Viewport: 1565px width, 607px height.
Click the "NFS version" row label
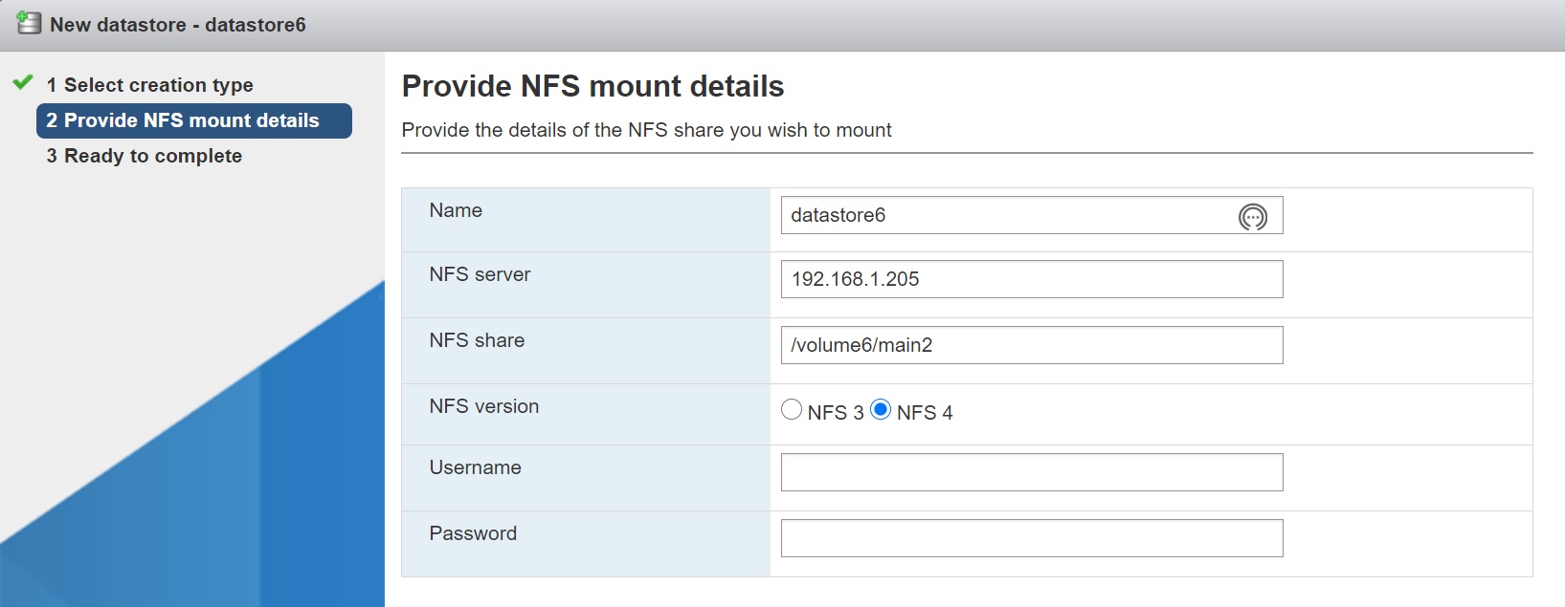pyautogui.click(x=483, y=406)
